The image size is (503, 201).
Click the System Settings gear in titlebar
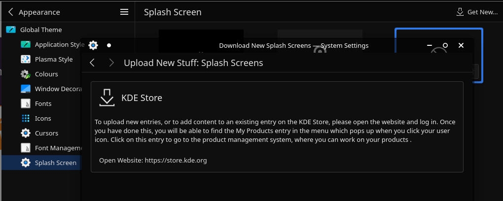tap(93, 45)
